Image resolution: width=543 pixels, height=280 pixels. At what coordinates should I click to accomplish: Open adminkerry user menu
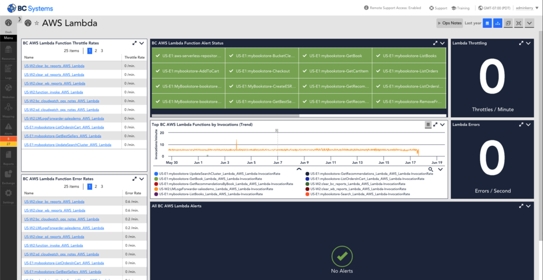(x=527, y=7)
